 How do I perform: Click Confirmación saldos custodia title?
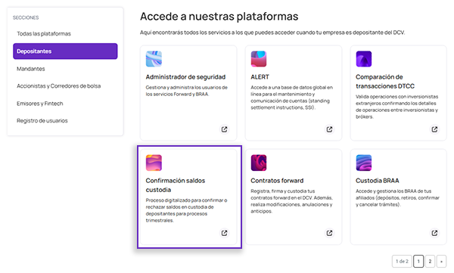(176, 185)
